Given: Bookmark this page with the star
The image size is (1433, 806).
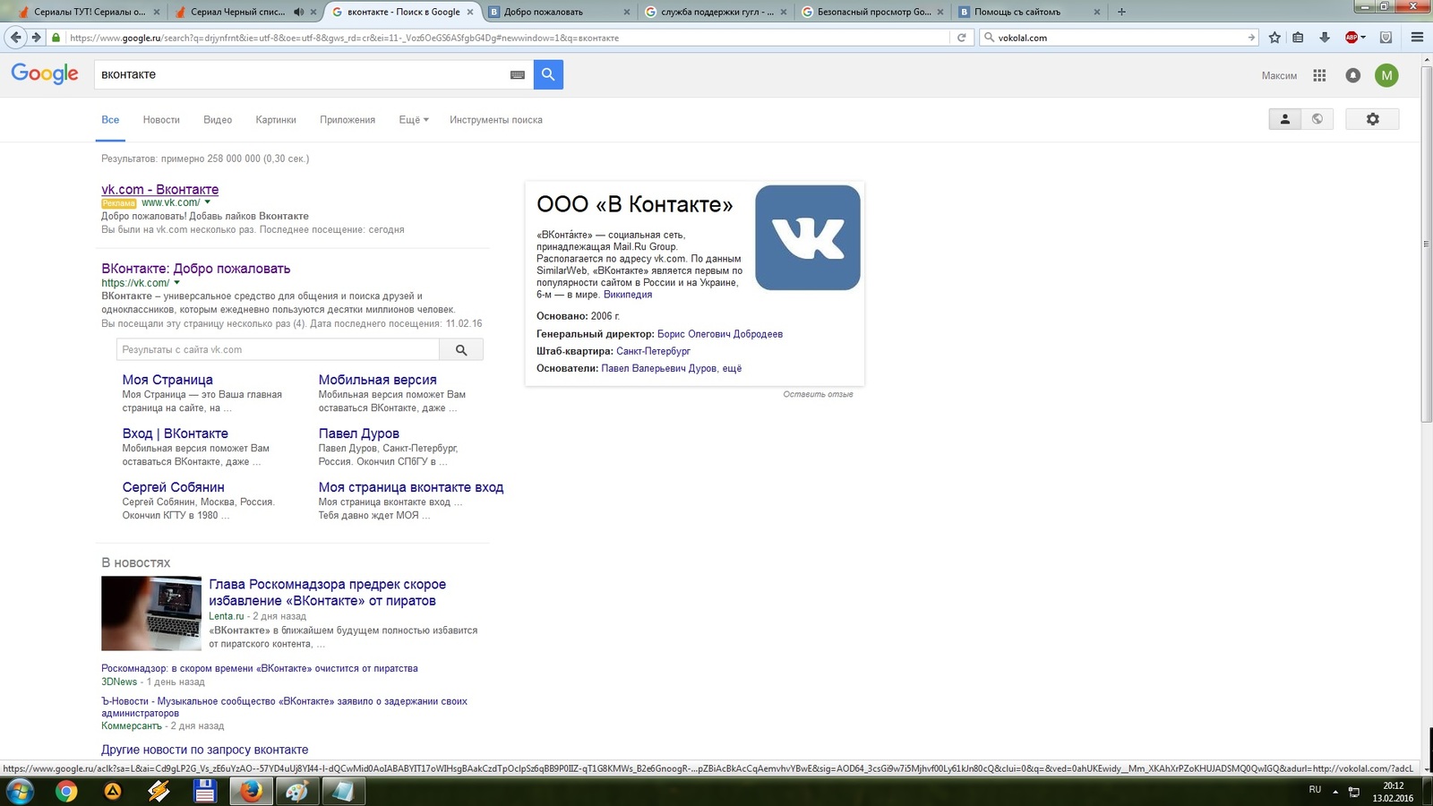Looking at the screenshot, I should pos(1274,38).
